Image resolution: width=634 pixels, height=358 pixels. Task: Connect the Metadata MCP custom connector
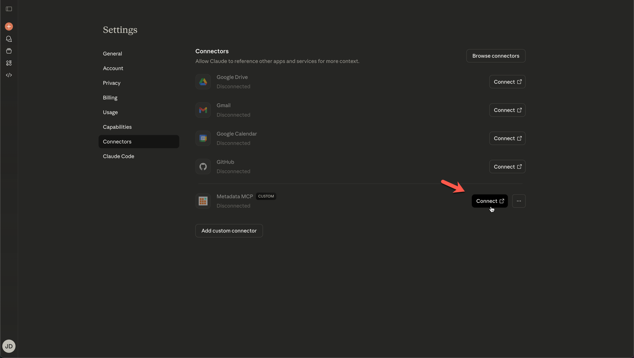[489, 201]
